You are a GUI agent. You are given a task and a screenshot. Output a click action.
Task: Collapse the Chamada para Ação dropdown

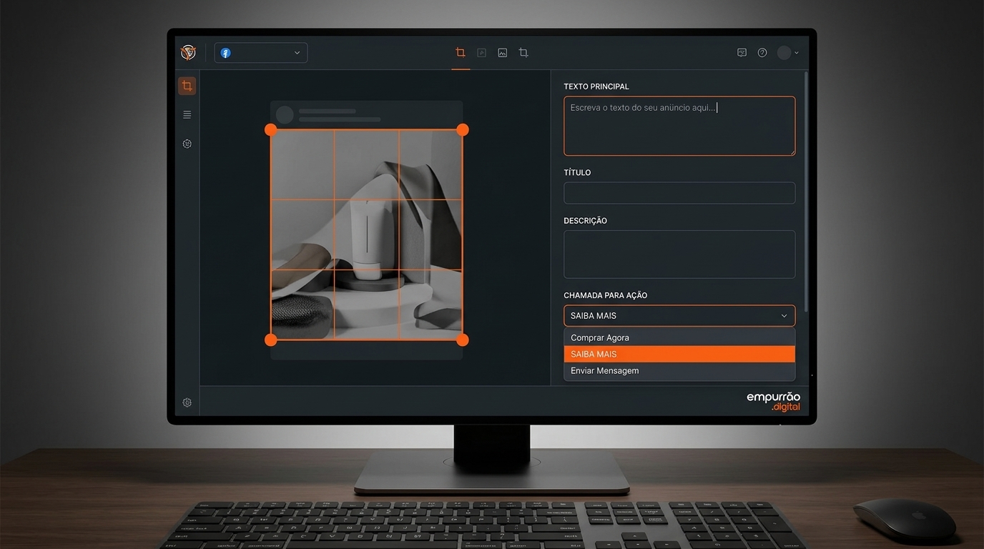click(679, 316)
